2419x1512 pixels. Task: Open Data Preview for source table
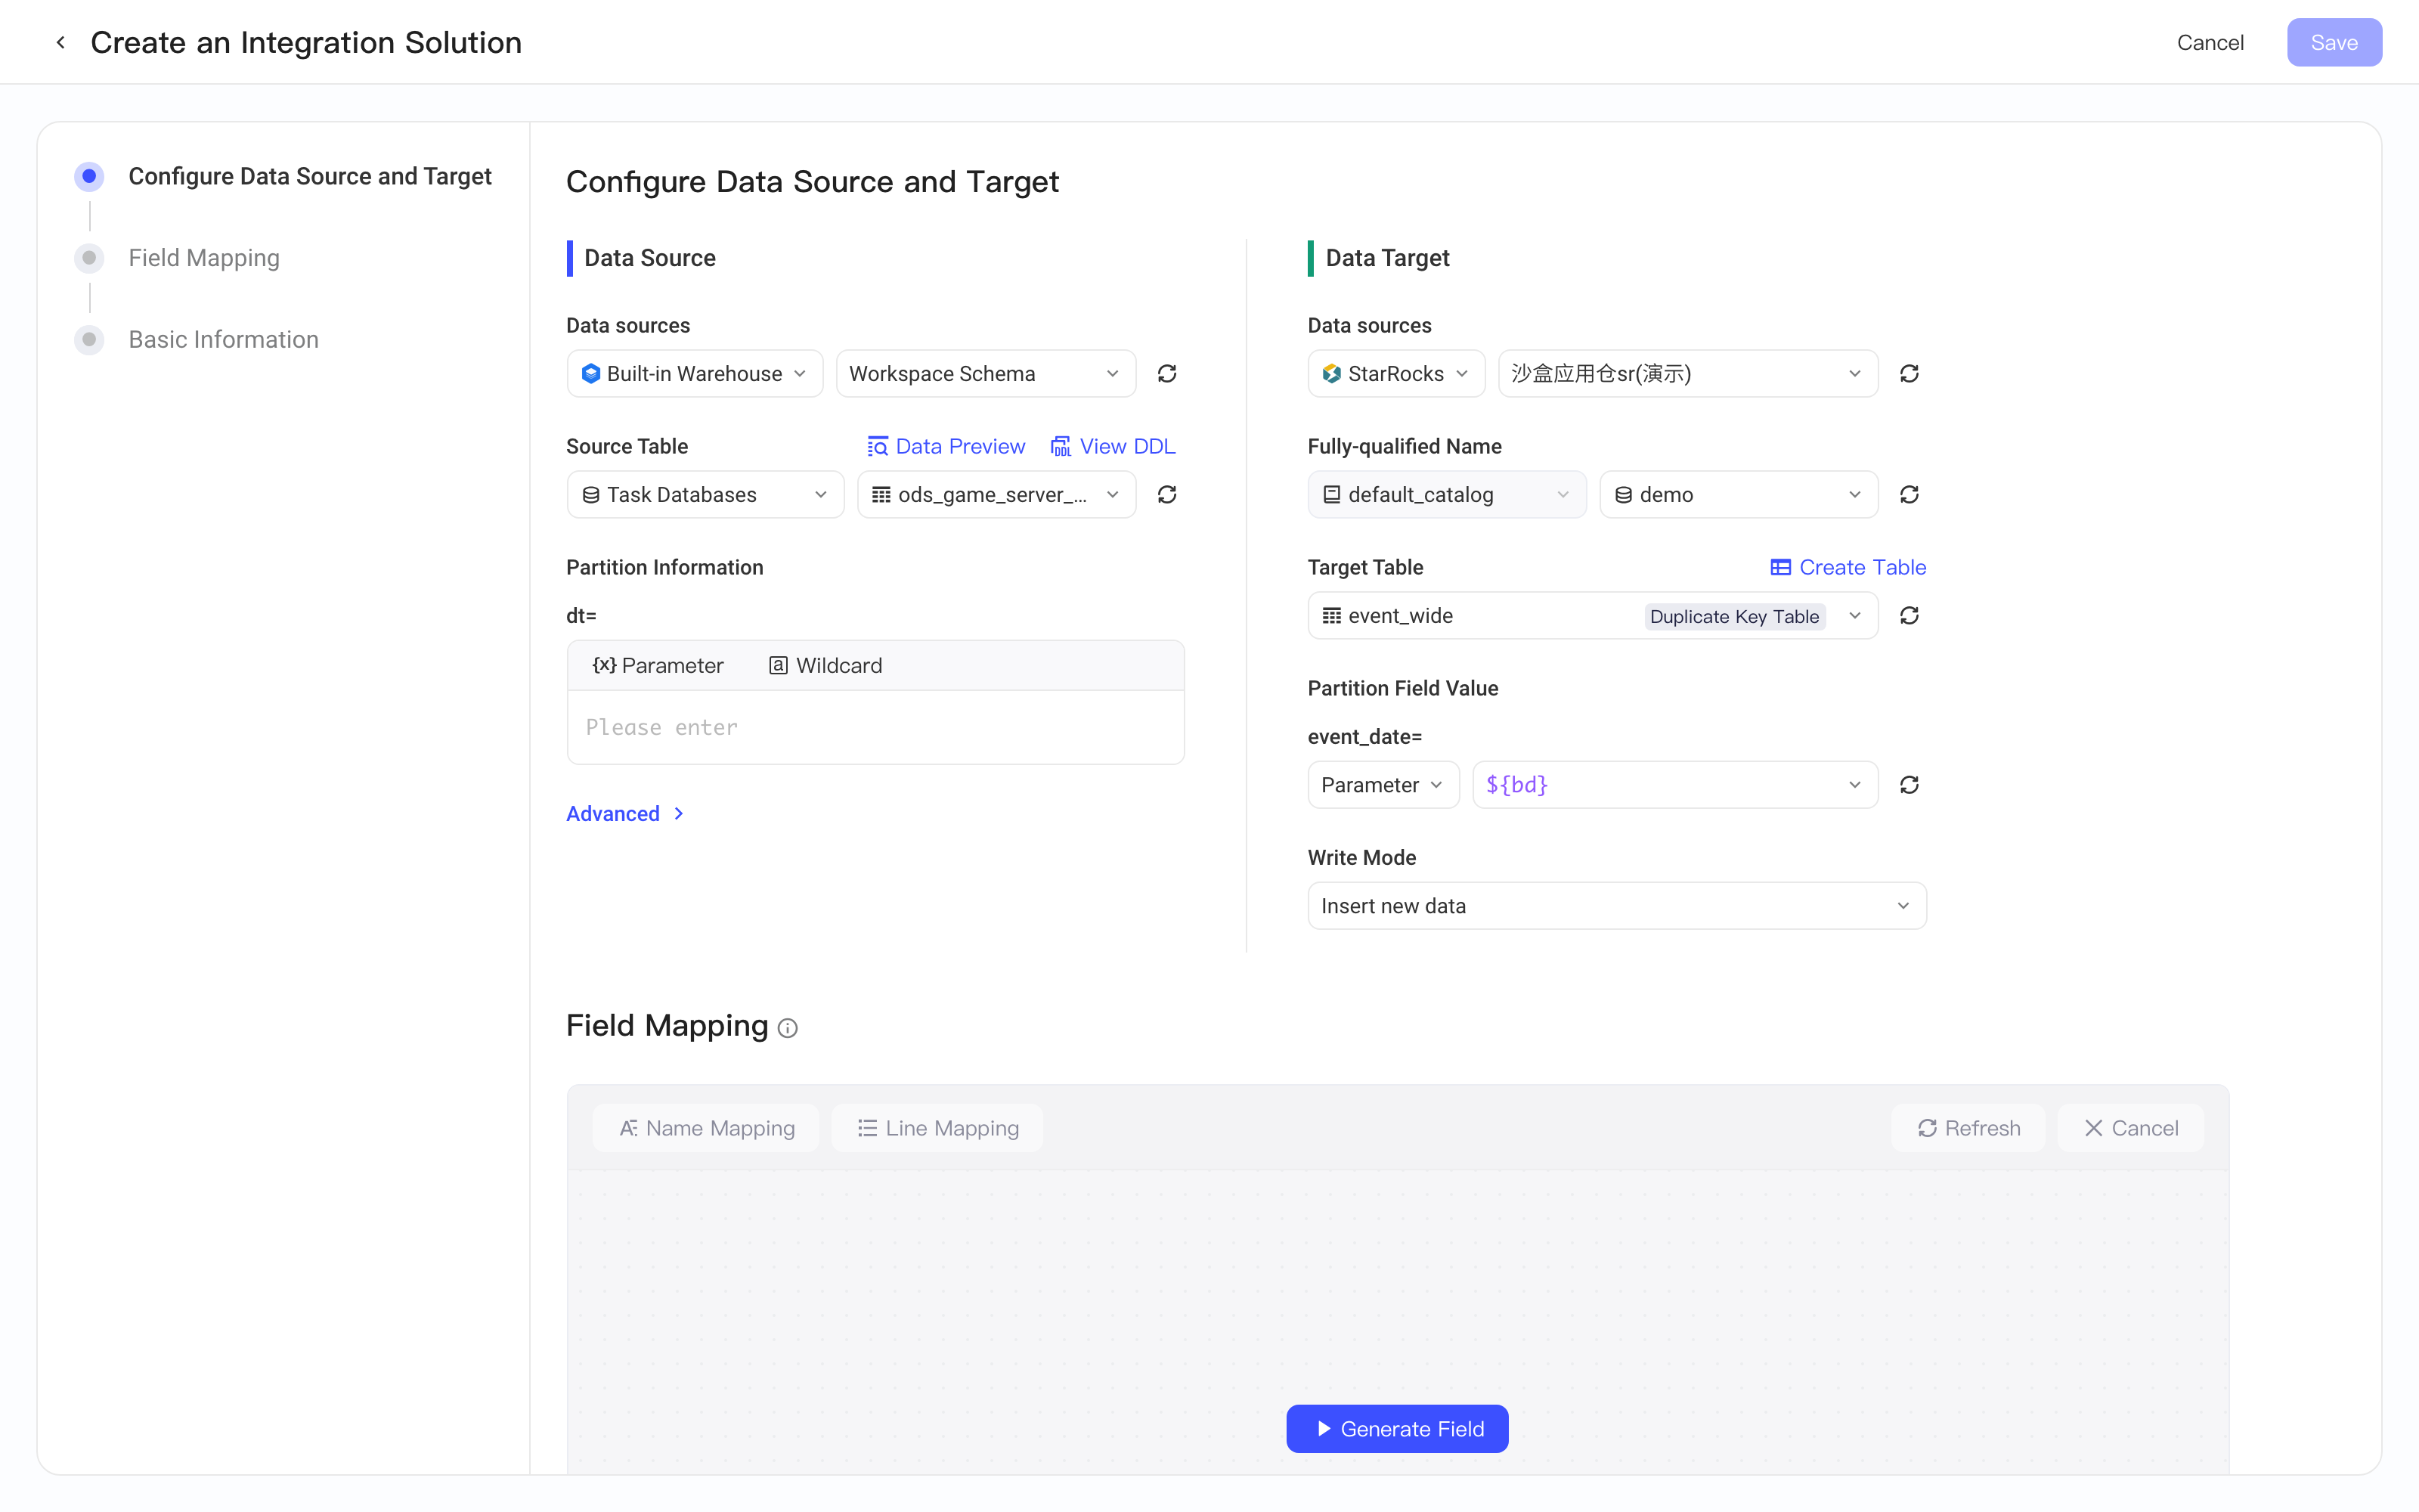tap(946, 446)
